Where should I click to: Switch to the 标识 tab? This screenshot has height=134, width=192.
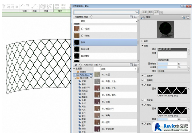click(144, 12)
